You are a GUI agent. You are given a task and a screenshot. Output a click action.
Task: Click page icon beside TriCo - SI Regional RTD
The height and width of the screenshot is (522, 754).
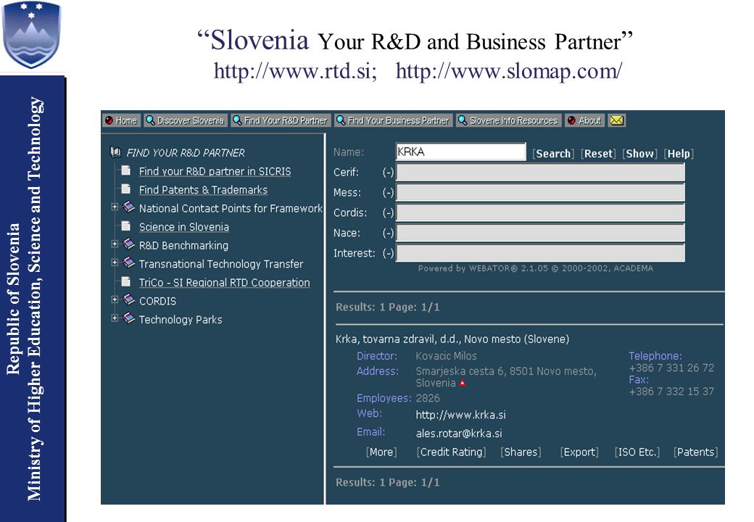(x=126, y=281)
